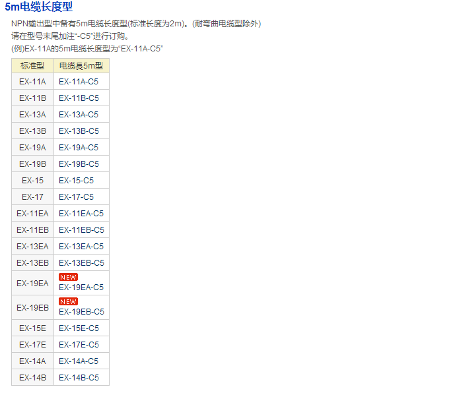The height and width of the screenshot is (393, 453).
Task: Select the standard model EX-11B cell
Action: [x=32, y=98]
